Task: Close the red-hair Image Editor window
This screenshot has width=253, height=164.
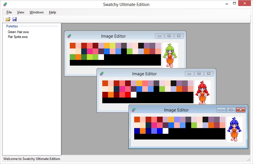Action: 209,74
